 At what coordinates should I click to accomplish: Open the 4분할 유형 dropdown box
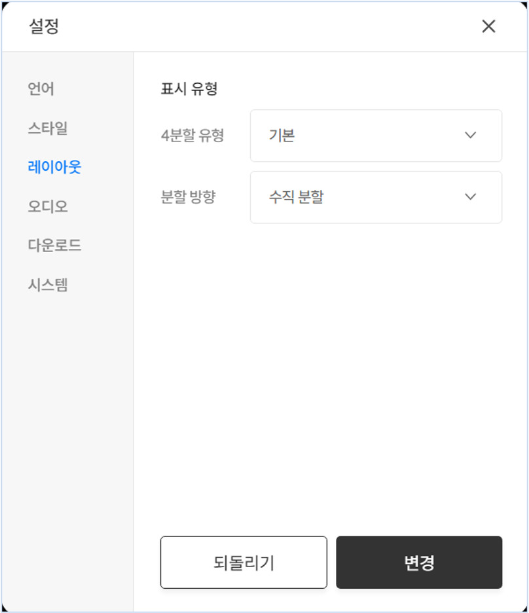(376, 136)
